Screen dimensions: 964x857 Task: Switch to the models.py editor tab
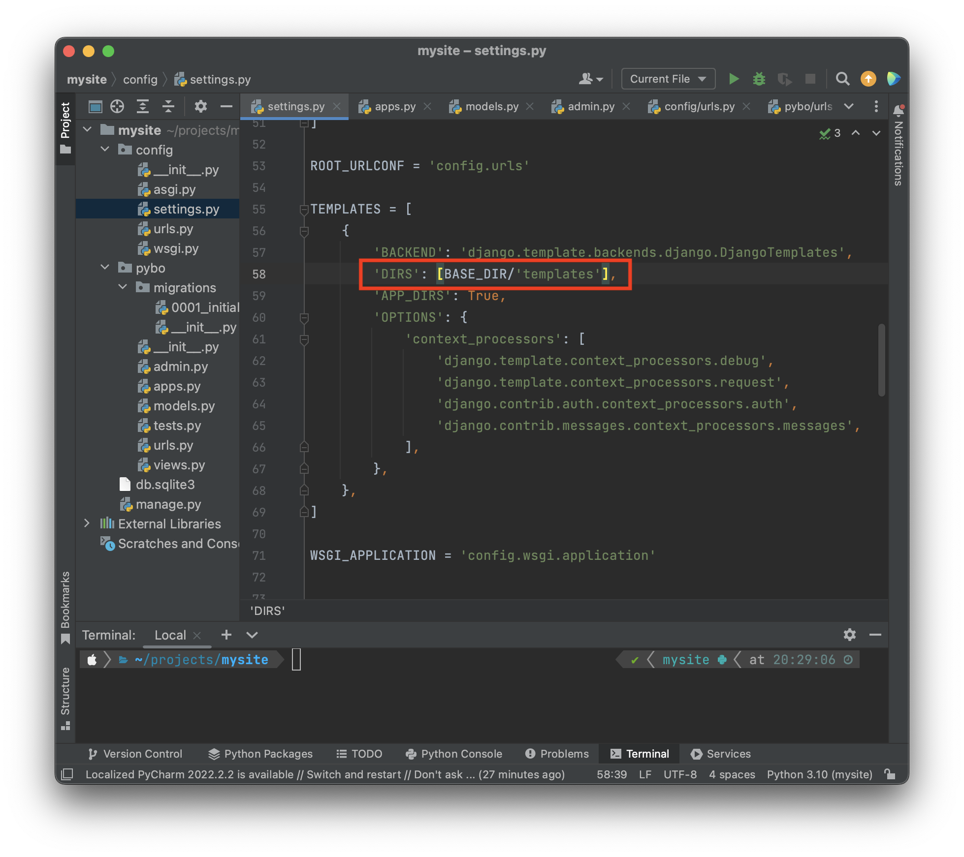[491, 106]
